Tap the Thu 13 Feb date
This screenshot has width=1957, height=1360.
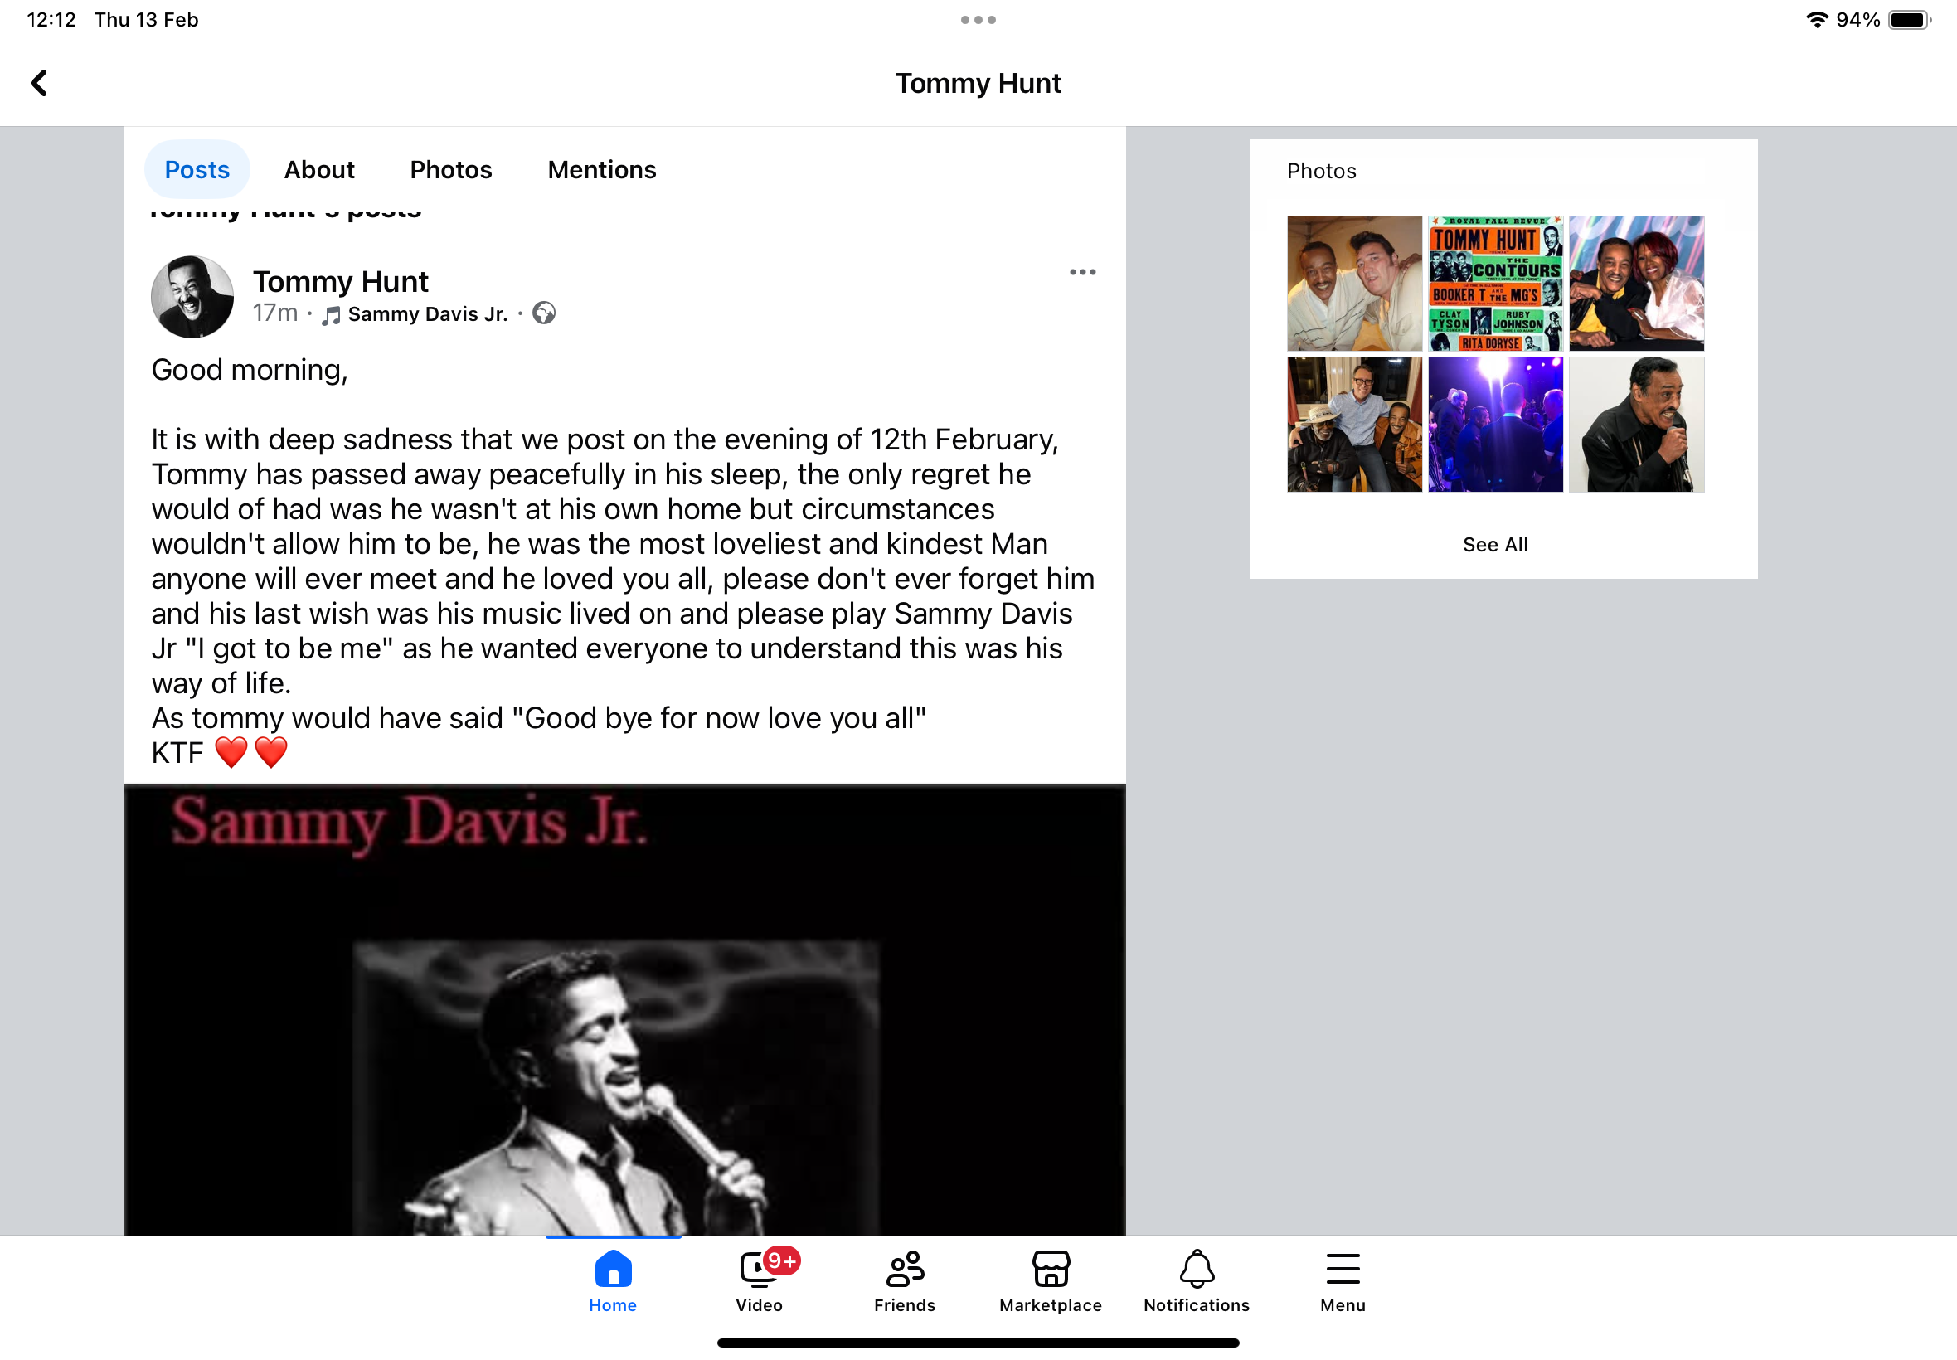(x=146, y=20)
